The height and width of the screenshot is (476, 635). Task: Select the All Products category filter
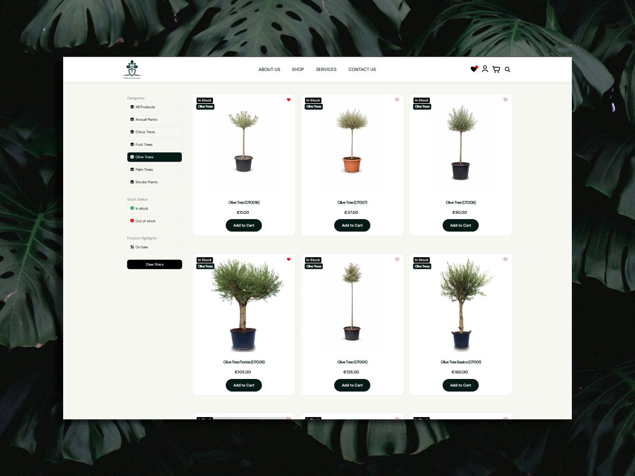(x=155, y=107)
